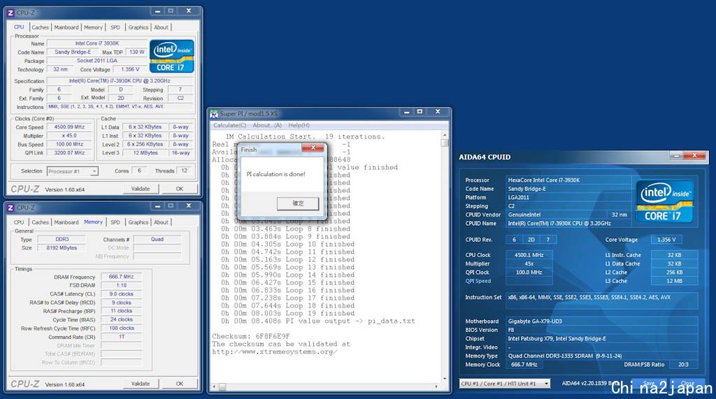
Task: Open About tab in CPU-Z Memory window
Action: (161, 222)
